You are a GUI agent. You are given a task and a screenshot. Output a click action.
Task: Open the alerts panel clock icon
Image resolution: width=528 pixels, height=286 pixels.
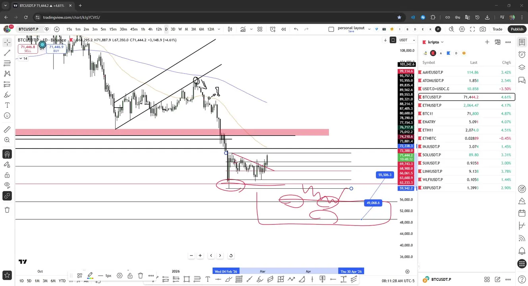pyautogui.click(x=522, y=54)
